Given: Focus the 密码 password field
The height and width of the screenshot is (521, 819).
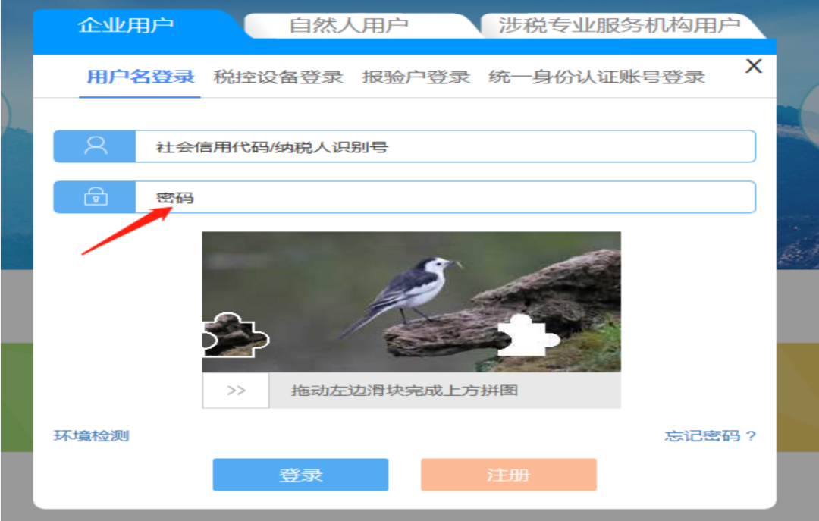Looking at the screenshot, I should pos(445,197).
